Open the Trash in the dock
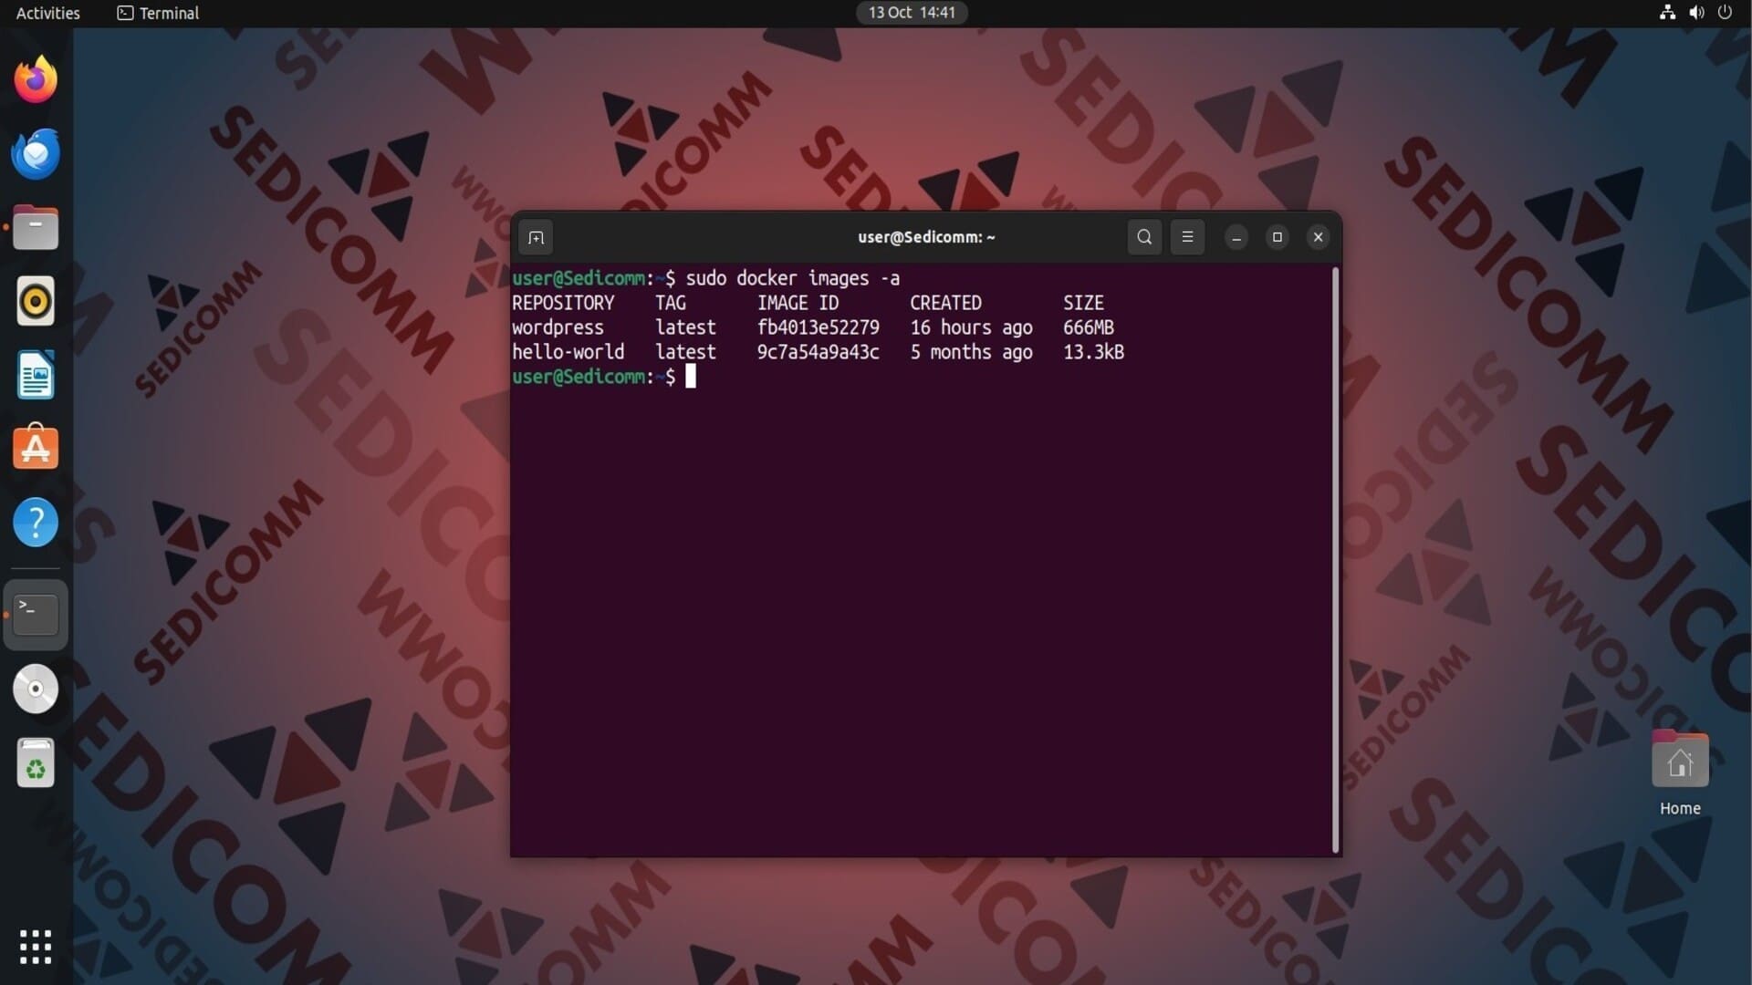Viewport: 1752px width, 985px height. pos(36,762)
